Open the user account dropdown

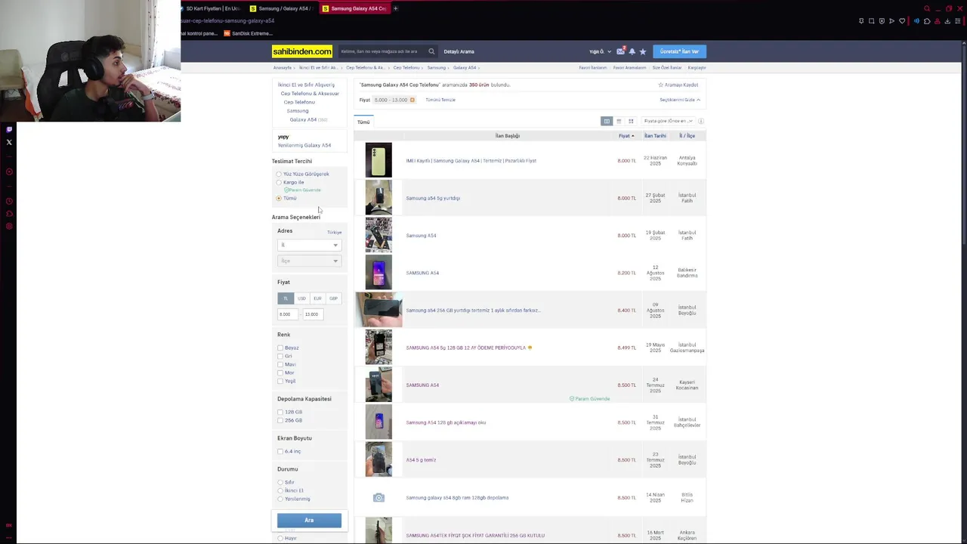click(x=601, y=51)
